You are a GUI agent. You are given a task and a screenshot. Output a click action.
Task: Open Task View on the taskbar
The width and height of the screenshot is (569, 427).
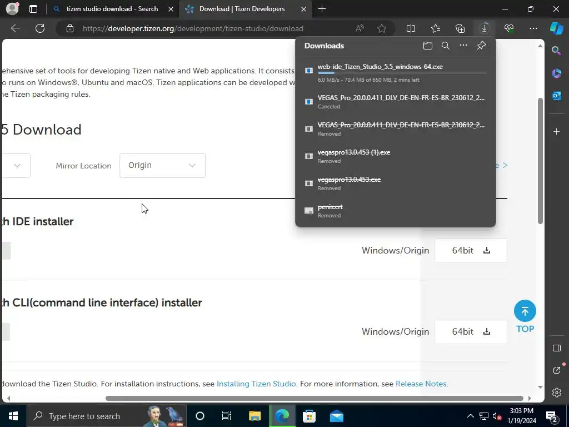(x=227, y=416)
